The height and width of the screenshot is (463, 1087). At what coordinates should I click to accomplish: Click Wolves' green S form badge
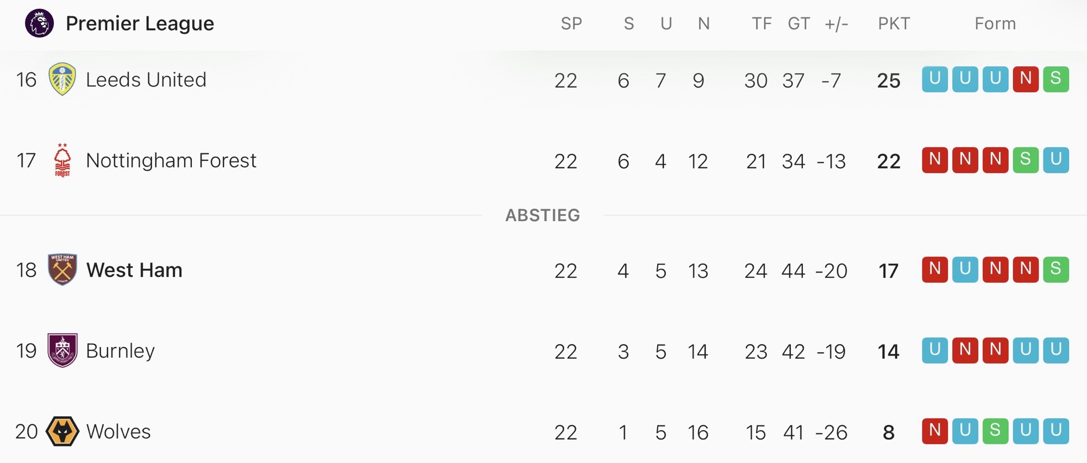(x=995, y=431)
